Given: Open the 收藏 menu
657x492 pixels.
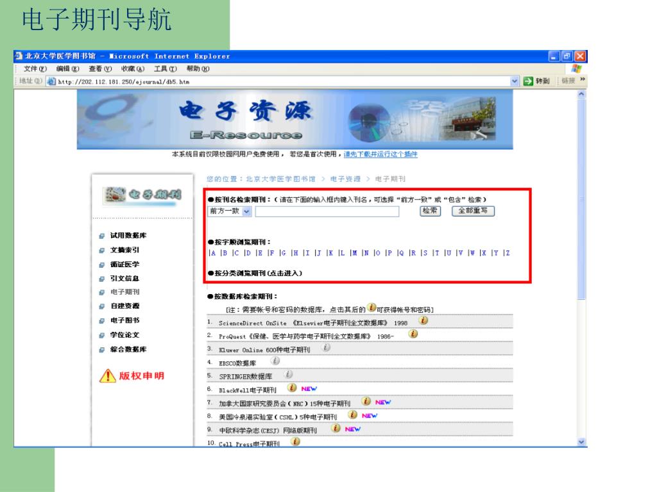Looking at the screenshot, I should [x=132, y=69].
